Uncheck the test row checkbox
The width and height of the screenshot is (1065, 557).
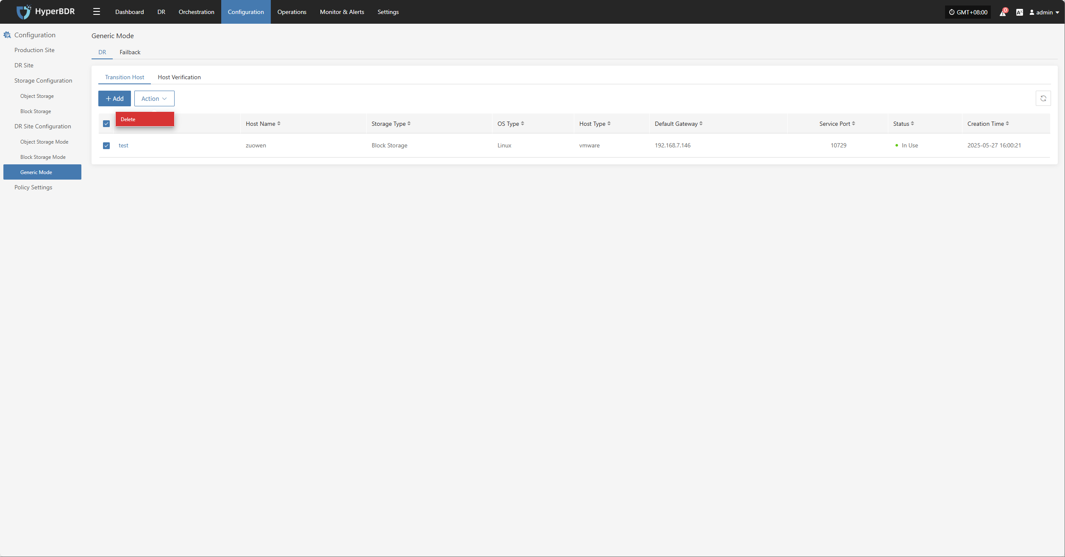tap(106, 146)
